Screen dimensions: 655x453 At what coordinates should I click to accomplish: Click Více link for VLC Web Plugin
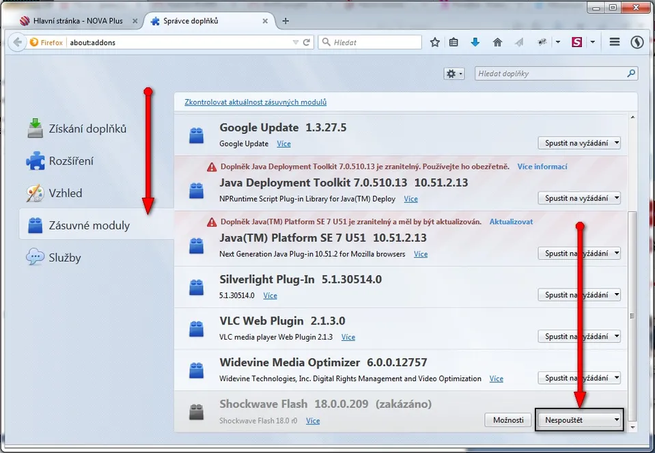(x=348, y=337)
